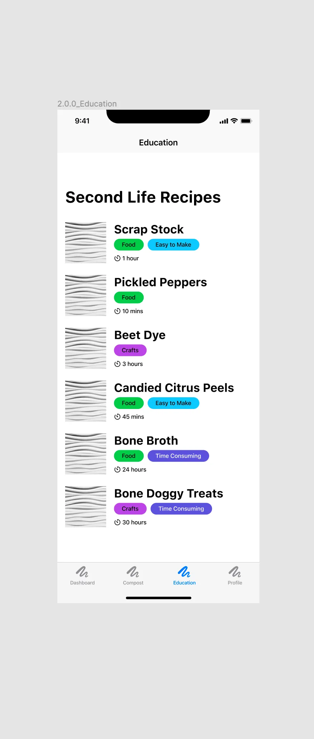
Task: Open the Candied Citrus Peels recipe
Action: coord(174,388)
